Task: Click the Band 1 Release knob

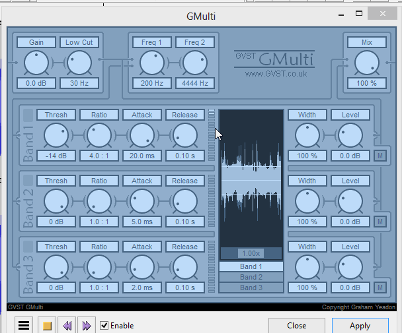Action: pos(185,135)
